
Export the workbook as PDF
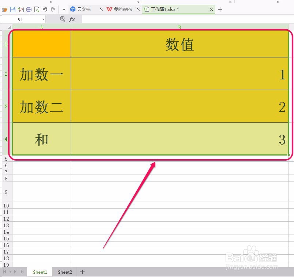[x=21, y=9]
